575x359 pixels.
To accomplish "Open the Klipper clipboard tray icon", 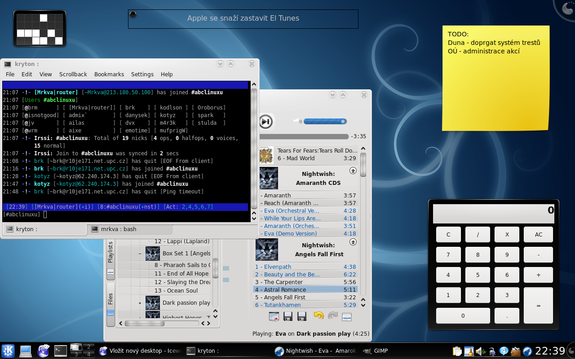I will coord(457,351).
